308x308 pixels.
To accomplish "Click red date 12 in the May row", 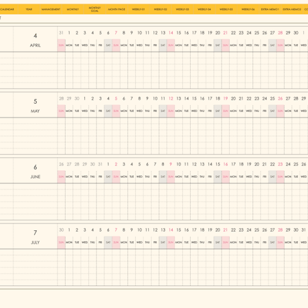I will tap(171, 98).
